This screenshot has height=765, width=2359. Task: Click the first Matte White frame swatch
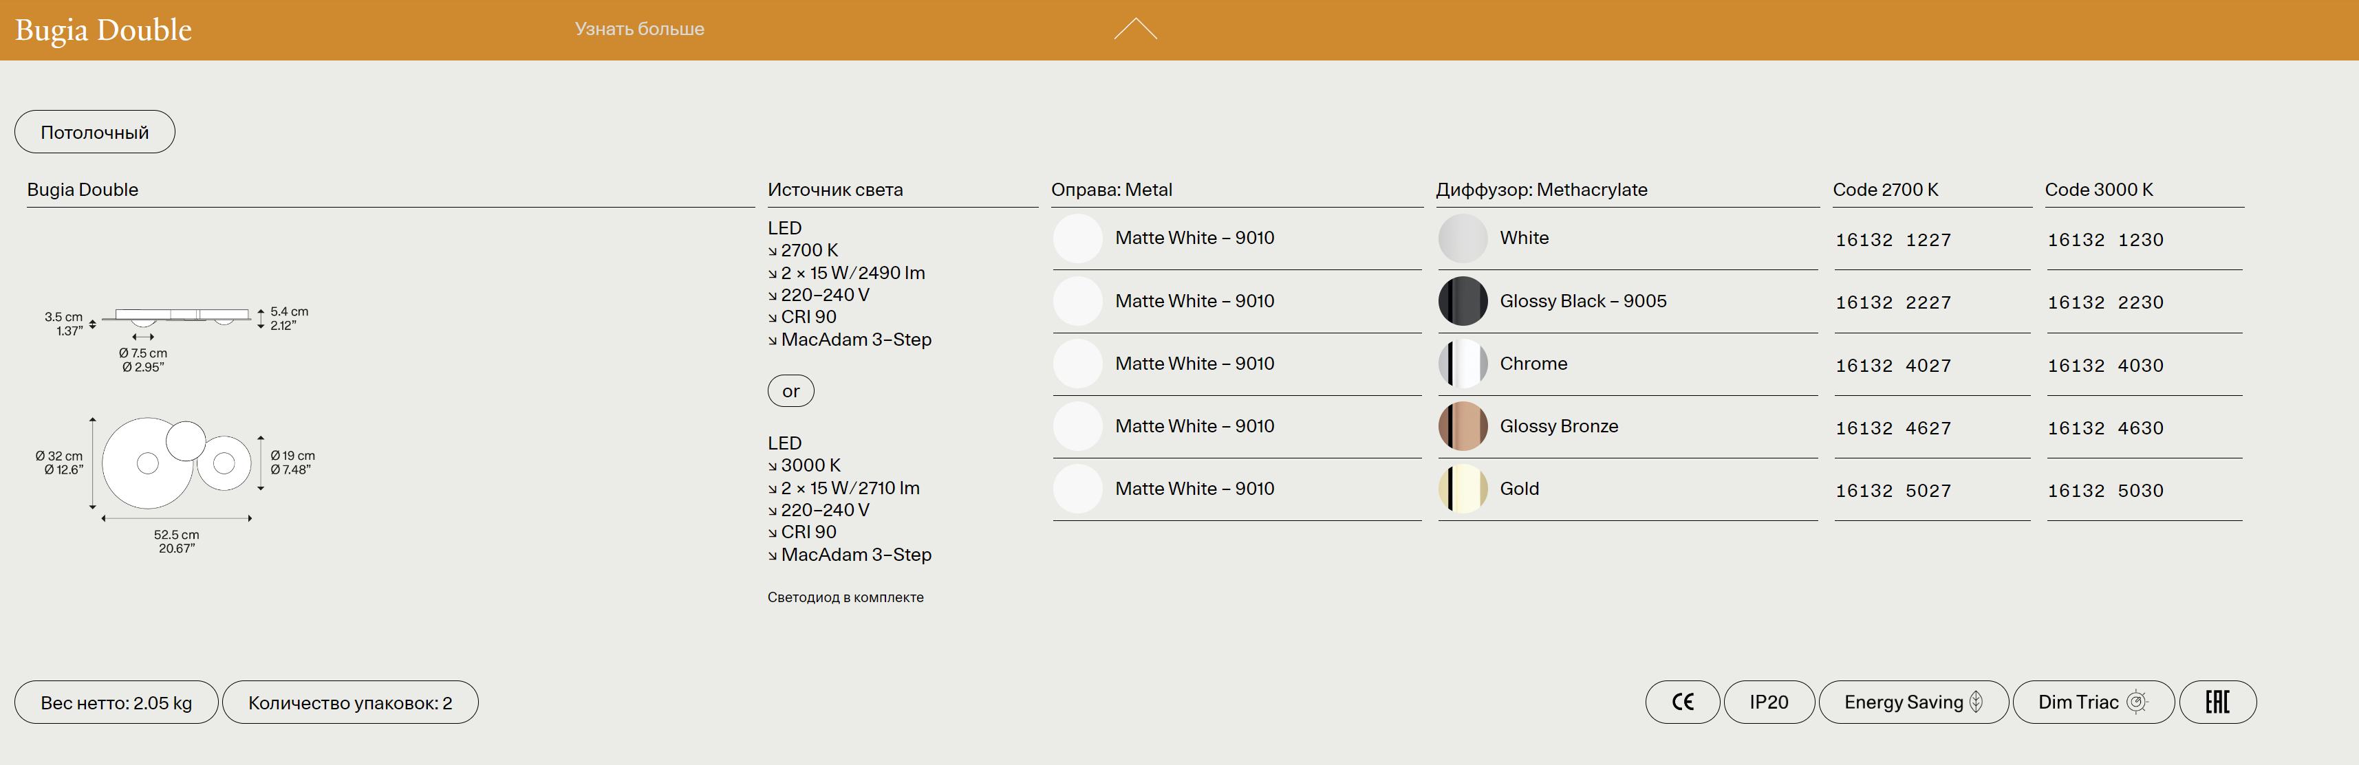[1077, 238]
